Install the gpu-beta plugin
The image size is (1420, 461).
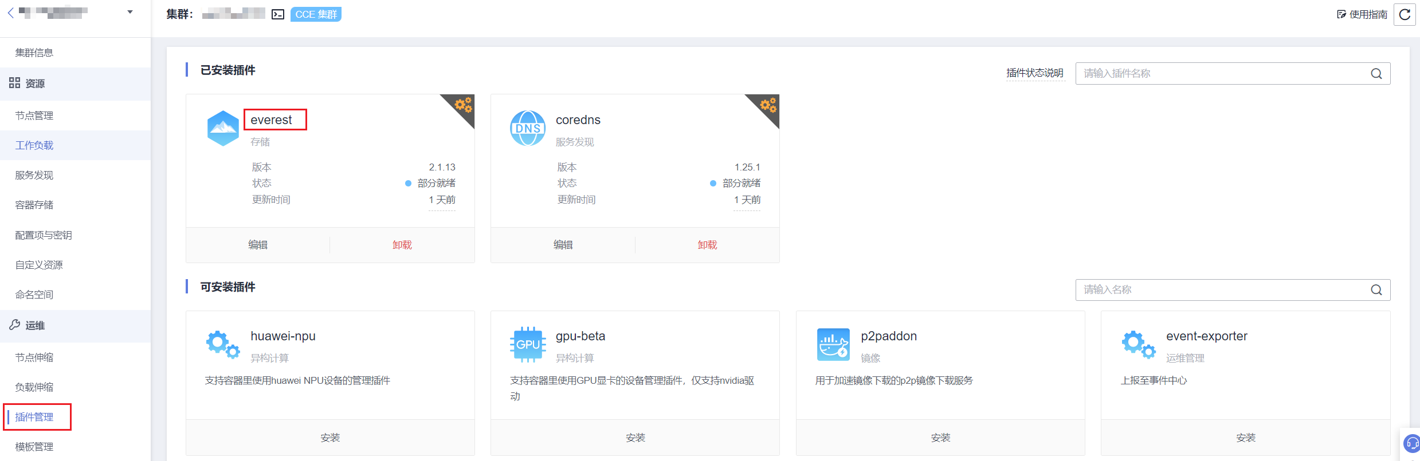(636, 438)
